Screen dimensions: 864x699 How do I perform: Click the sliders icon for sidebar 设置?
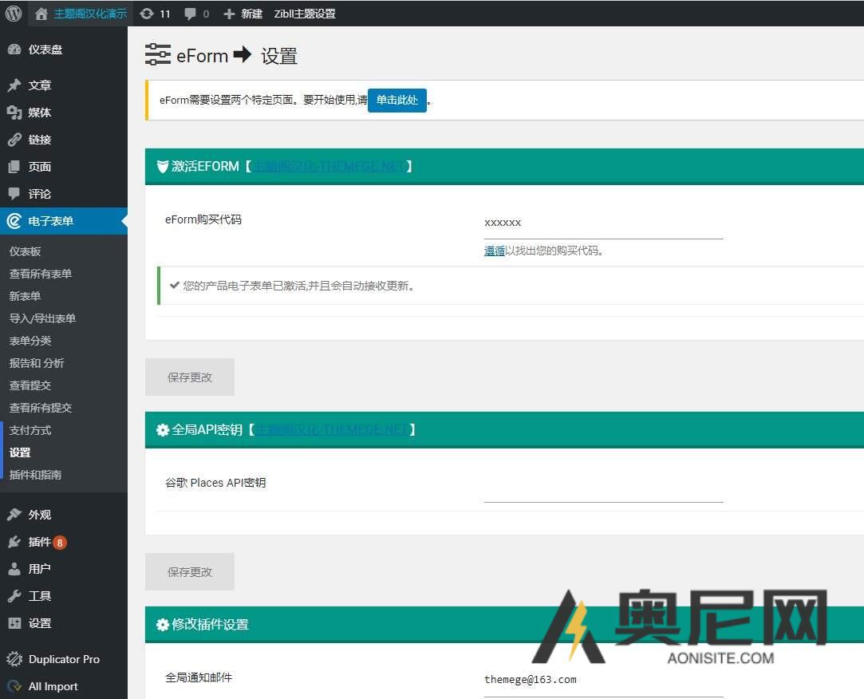(x=14, y=623)
